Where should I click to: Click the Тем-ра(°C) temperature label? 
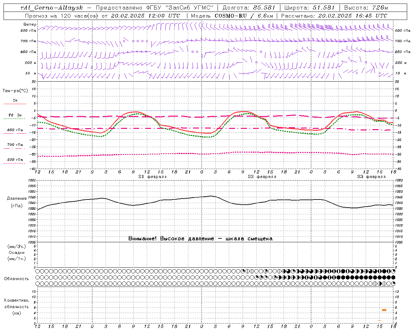point(15,91)
